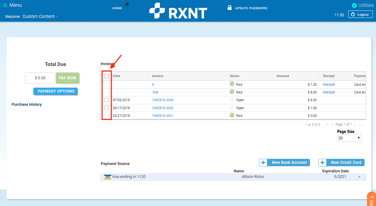
Task: Go to the first page of invoices
Action: click(x=327, y=125)
